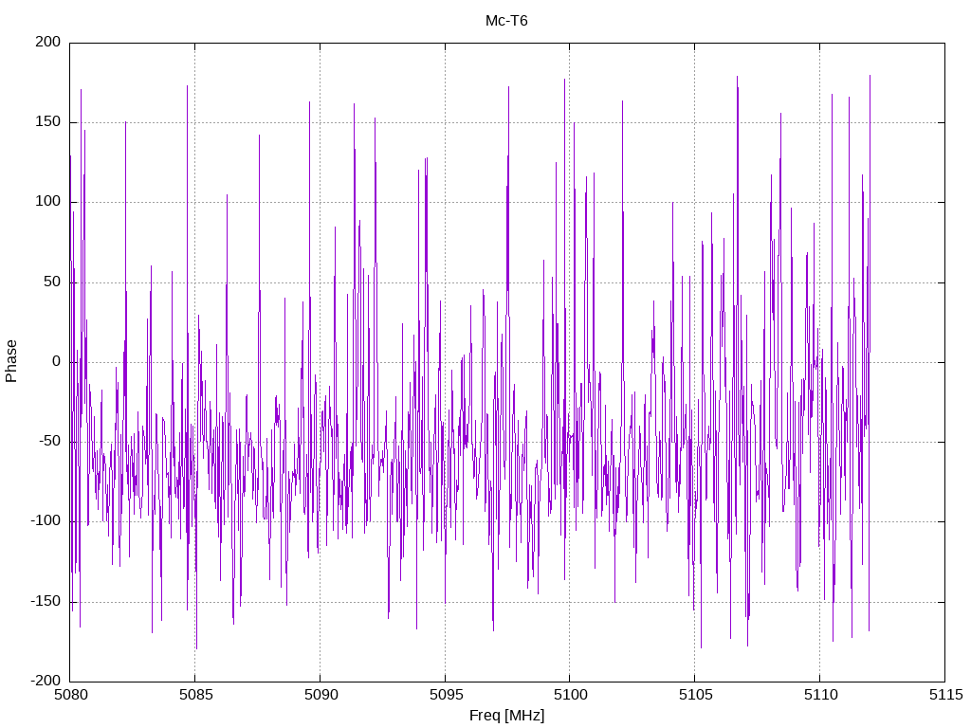
Task: Select the y-axis tick value 0
Action: coord(56,361)
